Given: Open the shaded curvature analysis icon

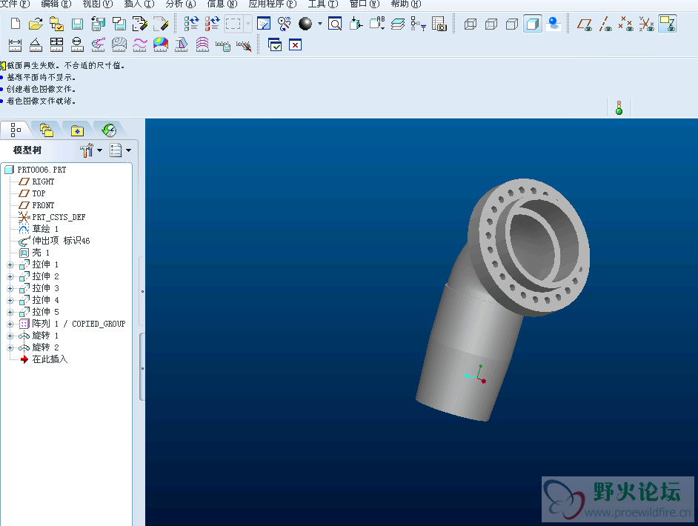Looking at the screenshot, I should 161,44.
